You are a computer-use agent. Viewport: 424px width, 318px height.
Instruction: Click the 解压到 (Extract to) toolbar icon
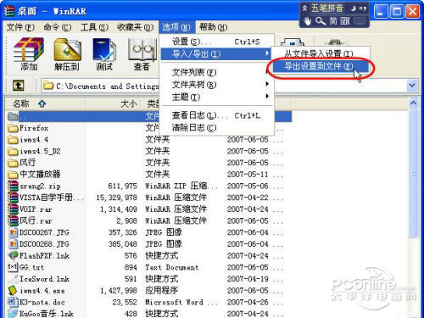[x=67, y=54]
